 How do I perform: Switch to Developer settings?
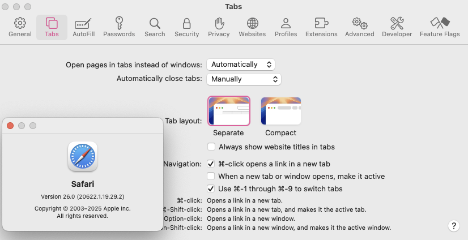coord(397,27)
